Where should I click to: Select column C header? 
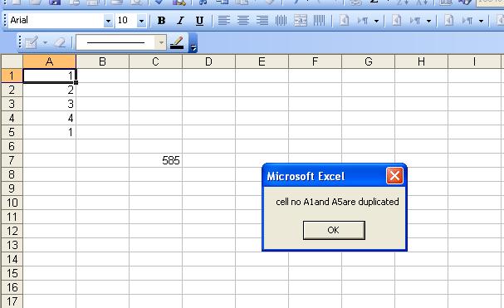click(x=155, y=61)
